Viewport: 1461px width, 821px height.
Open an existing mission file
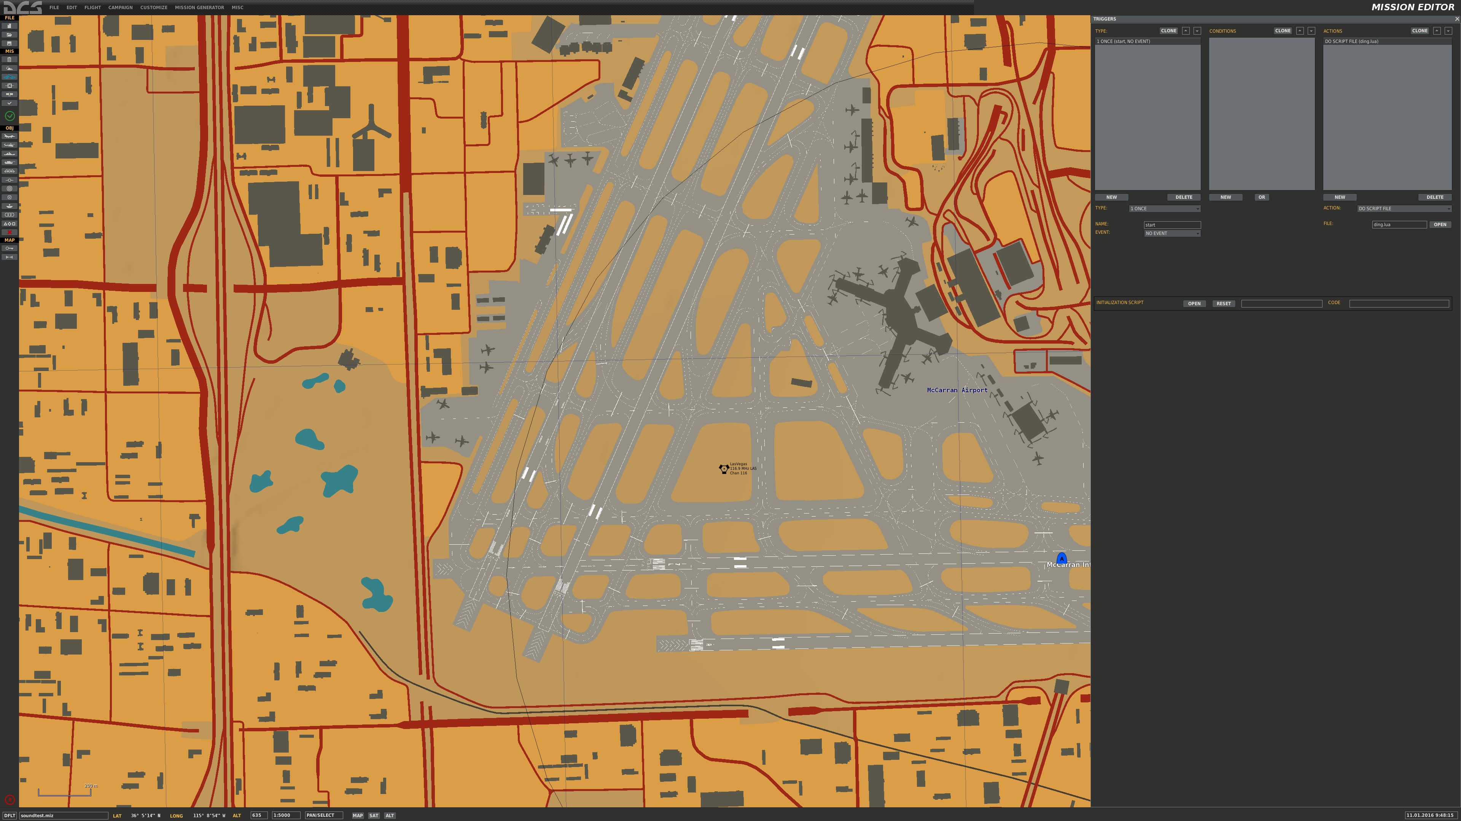(9, 35)
